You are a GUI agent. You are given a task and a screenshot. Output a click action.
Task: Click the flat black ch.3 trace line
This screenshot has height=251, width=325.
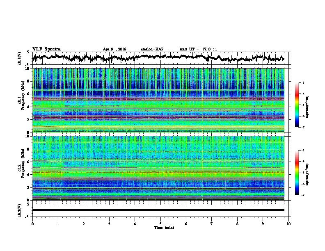click(158, 210)
